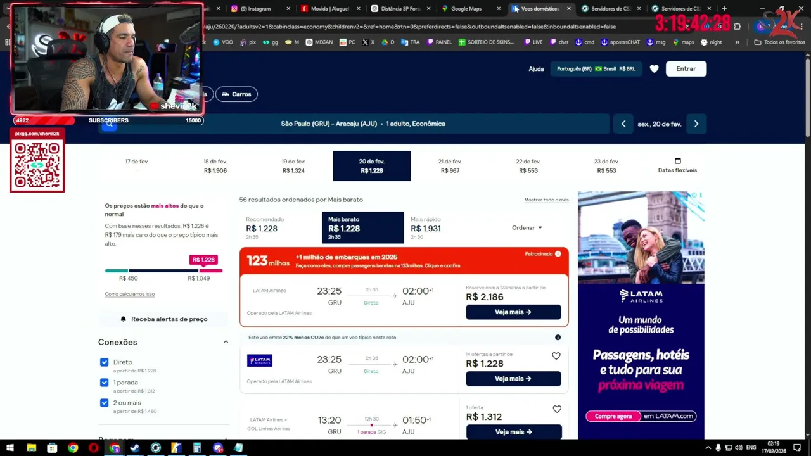Screen dimensions: 811x456
Task: Open the PAINEL bookmark
Action: [x=439, y=42]
